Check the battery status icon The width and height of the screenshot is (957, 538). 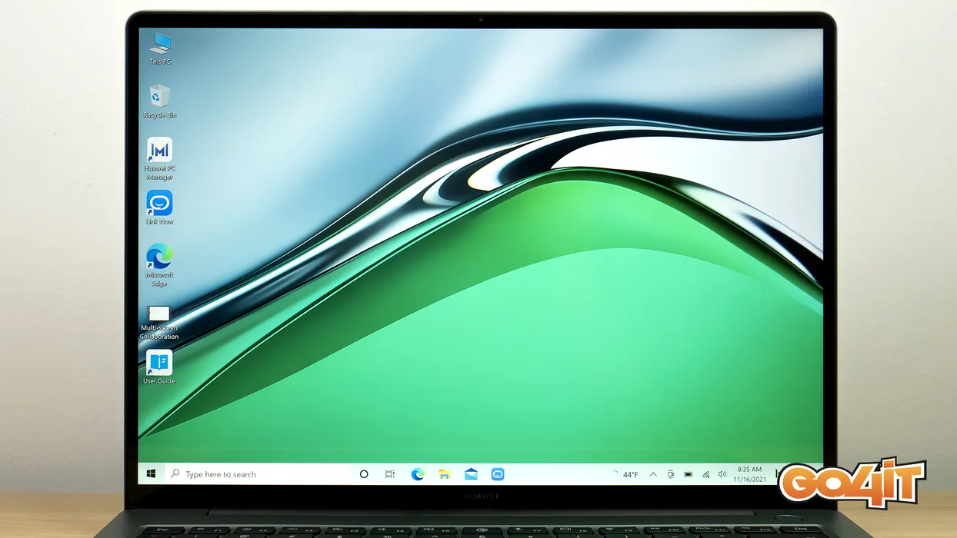[689, 474]
